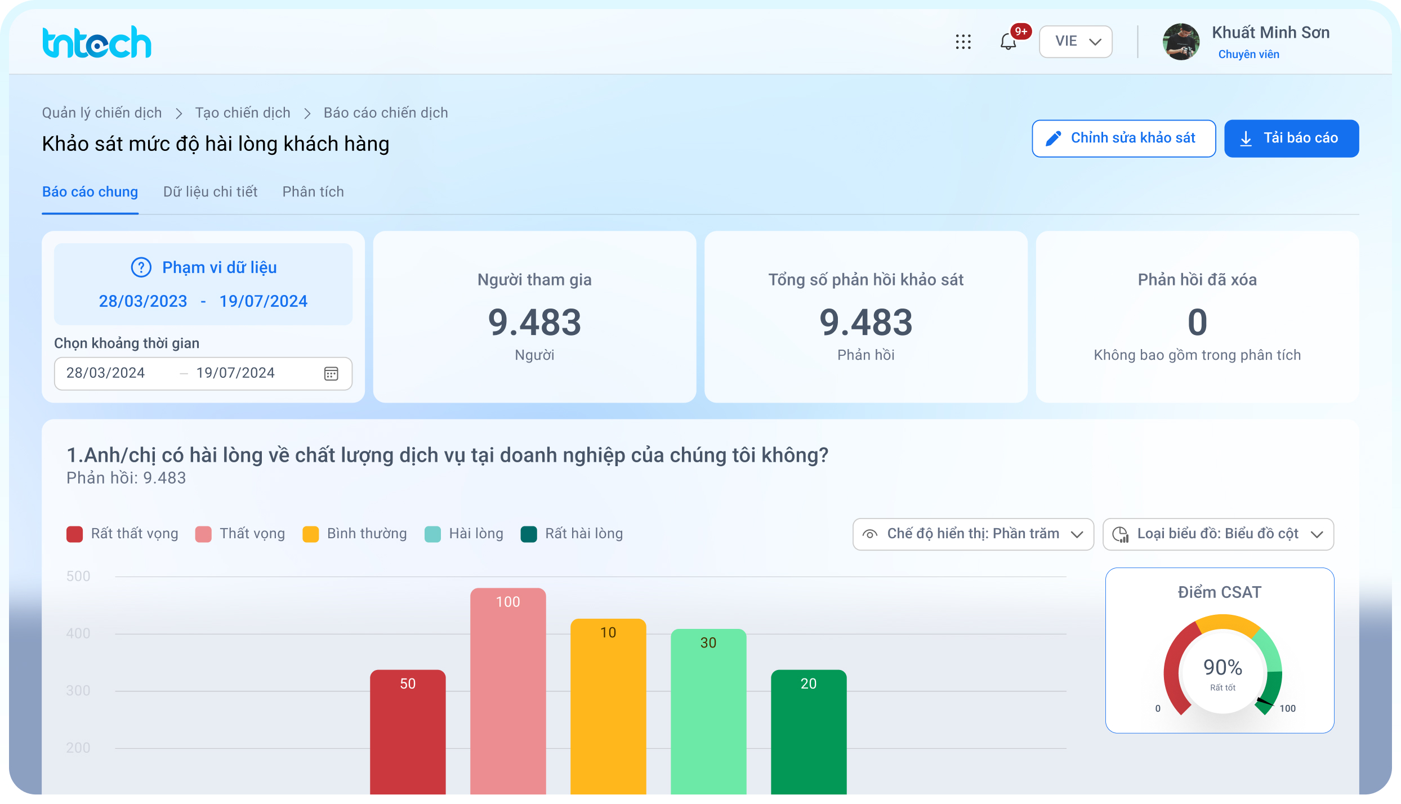Expand the Chế độ hiển thị dropdown
The width and height of the screenshot is (1401, 804).
point(972,534)
